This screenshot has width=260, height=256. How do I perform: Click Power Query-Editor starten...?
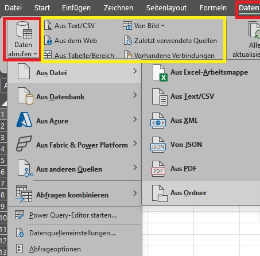pos(75,215)
